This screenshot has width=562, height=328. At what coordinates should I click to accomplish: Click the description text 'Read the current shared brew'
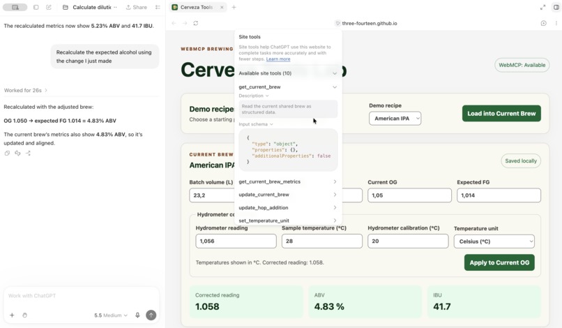point(276,109)
